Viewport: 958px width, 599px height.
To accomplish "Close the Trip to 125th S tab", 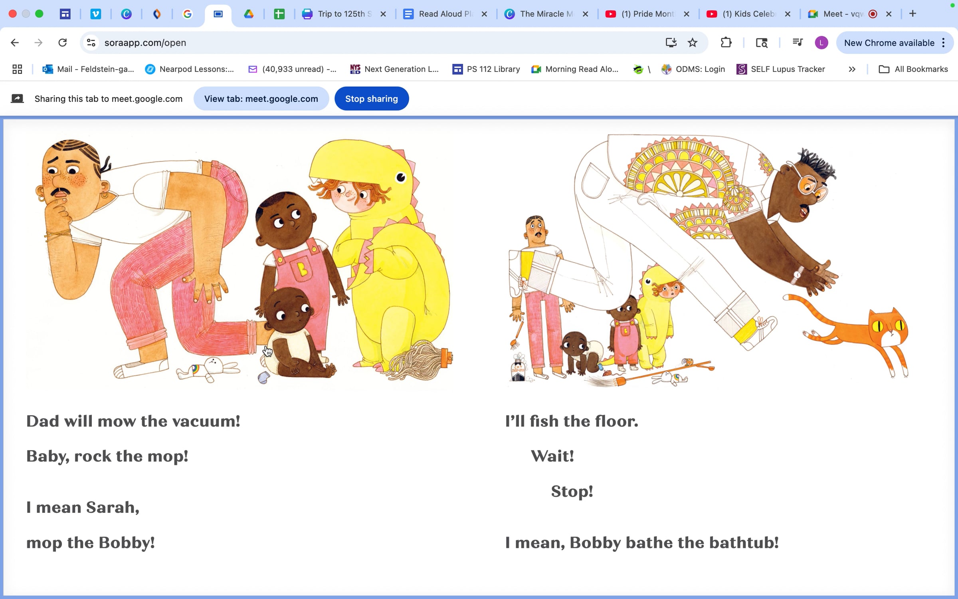I will pos(383,14).
